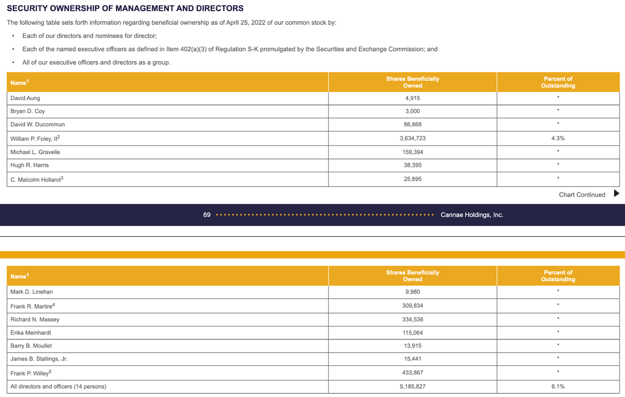
Task: Select the total 5,185,827
Action: 413,387
